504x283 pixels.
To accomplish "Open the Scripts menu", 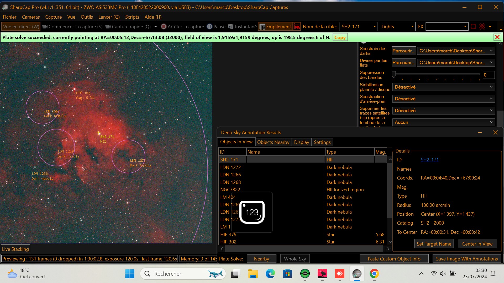I will [x=132, y=17].
